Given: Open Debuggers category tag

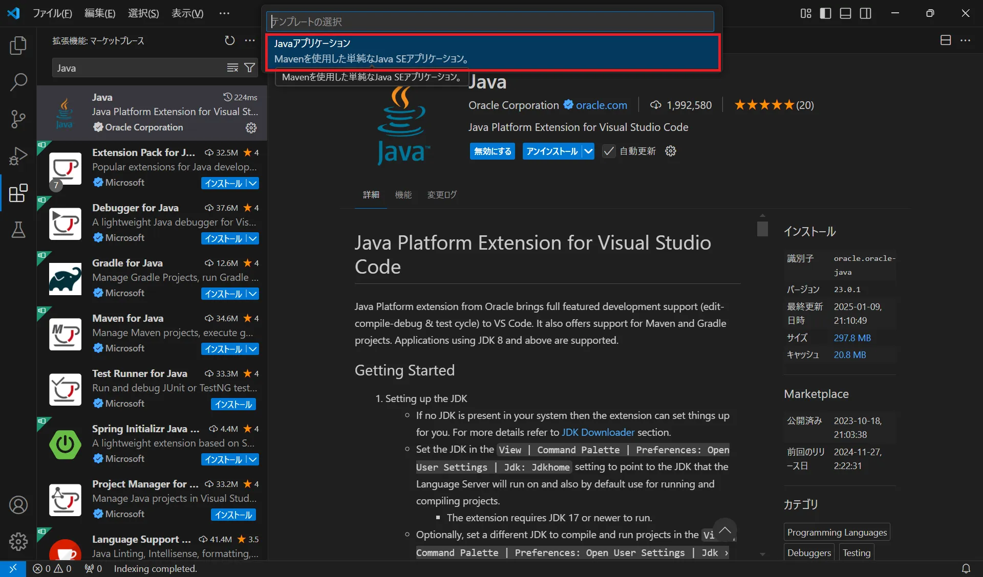Looking at the screenshot, I should click(809, 552).
